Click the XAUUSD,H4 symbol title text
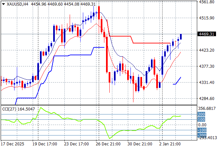The image size is (218, 148). coord(17,4)
